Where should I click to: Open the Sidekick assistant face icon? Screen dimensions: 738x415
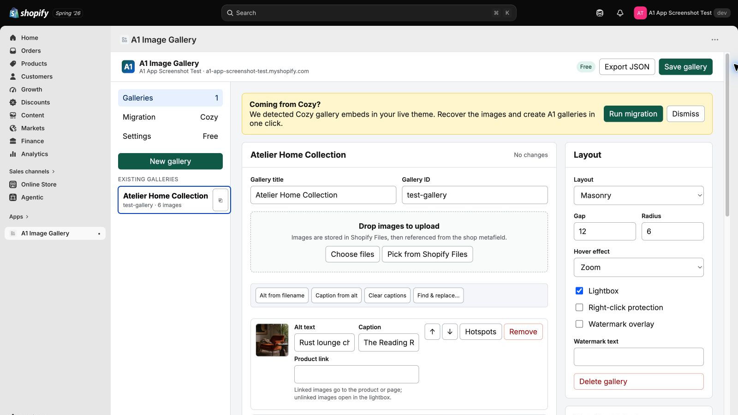[x=600, y=13]
